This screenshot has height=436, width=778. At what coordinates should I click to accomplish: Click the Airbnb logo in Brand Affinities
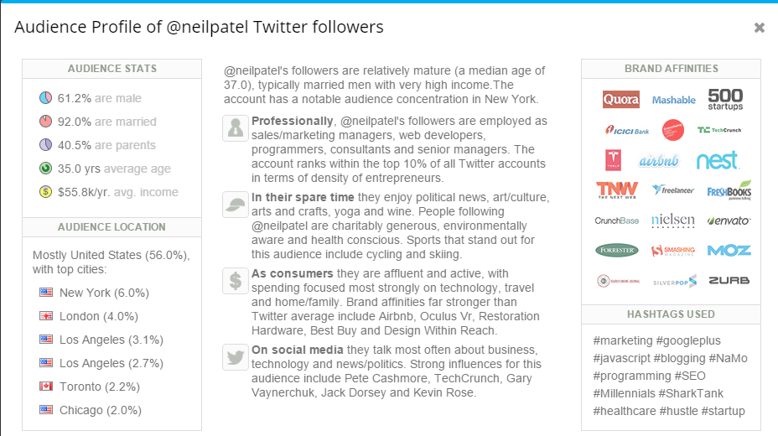click(x=659, y=161)
